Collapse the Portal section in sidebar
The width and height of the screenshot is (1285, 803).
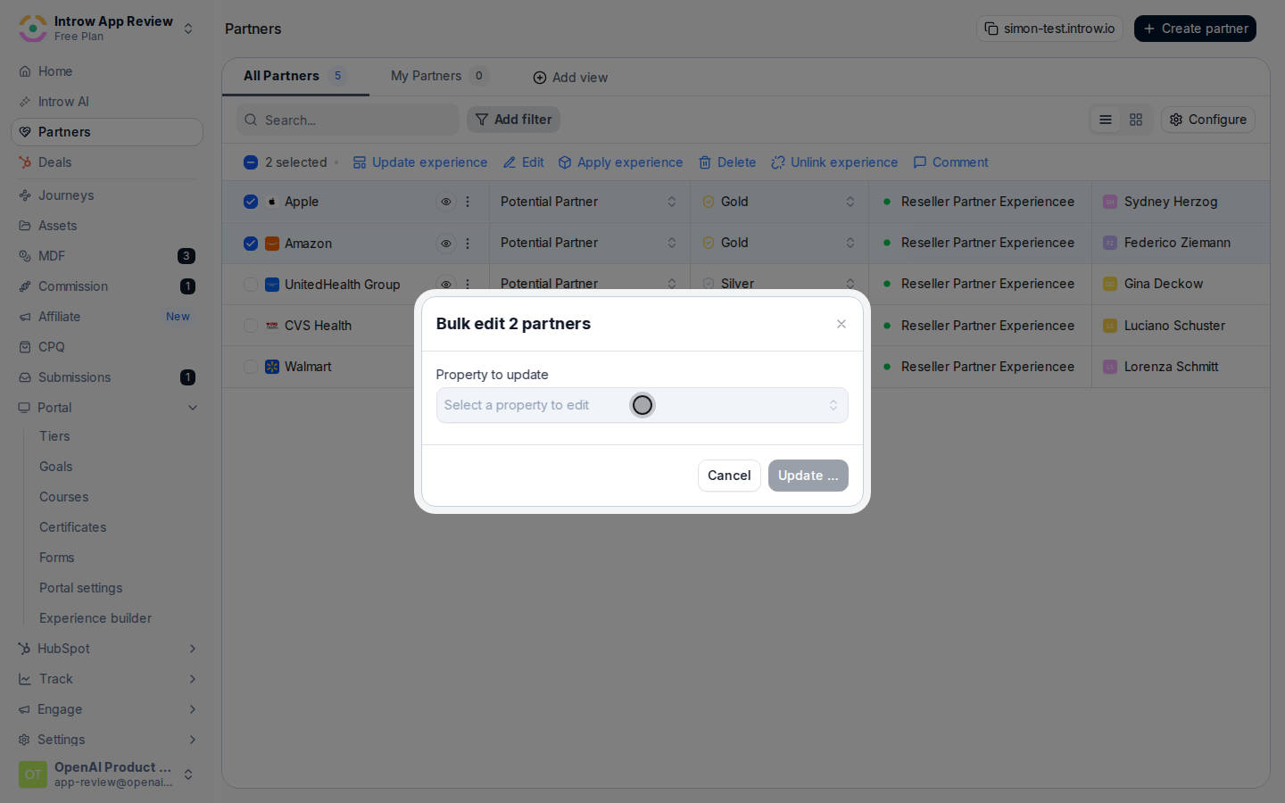(193, 408)
